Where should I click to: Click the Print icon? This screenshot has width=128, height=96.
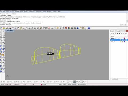click(10, 28)
